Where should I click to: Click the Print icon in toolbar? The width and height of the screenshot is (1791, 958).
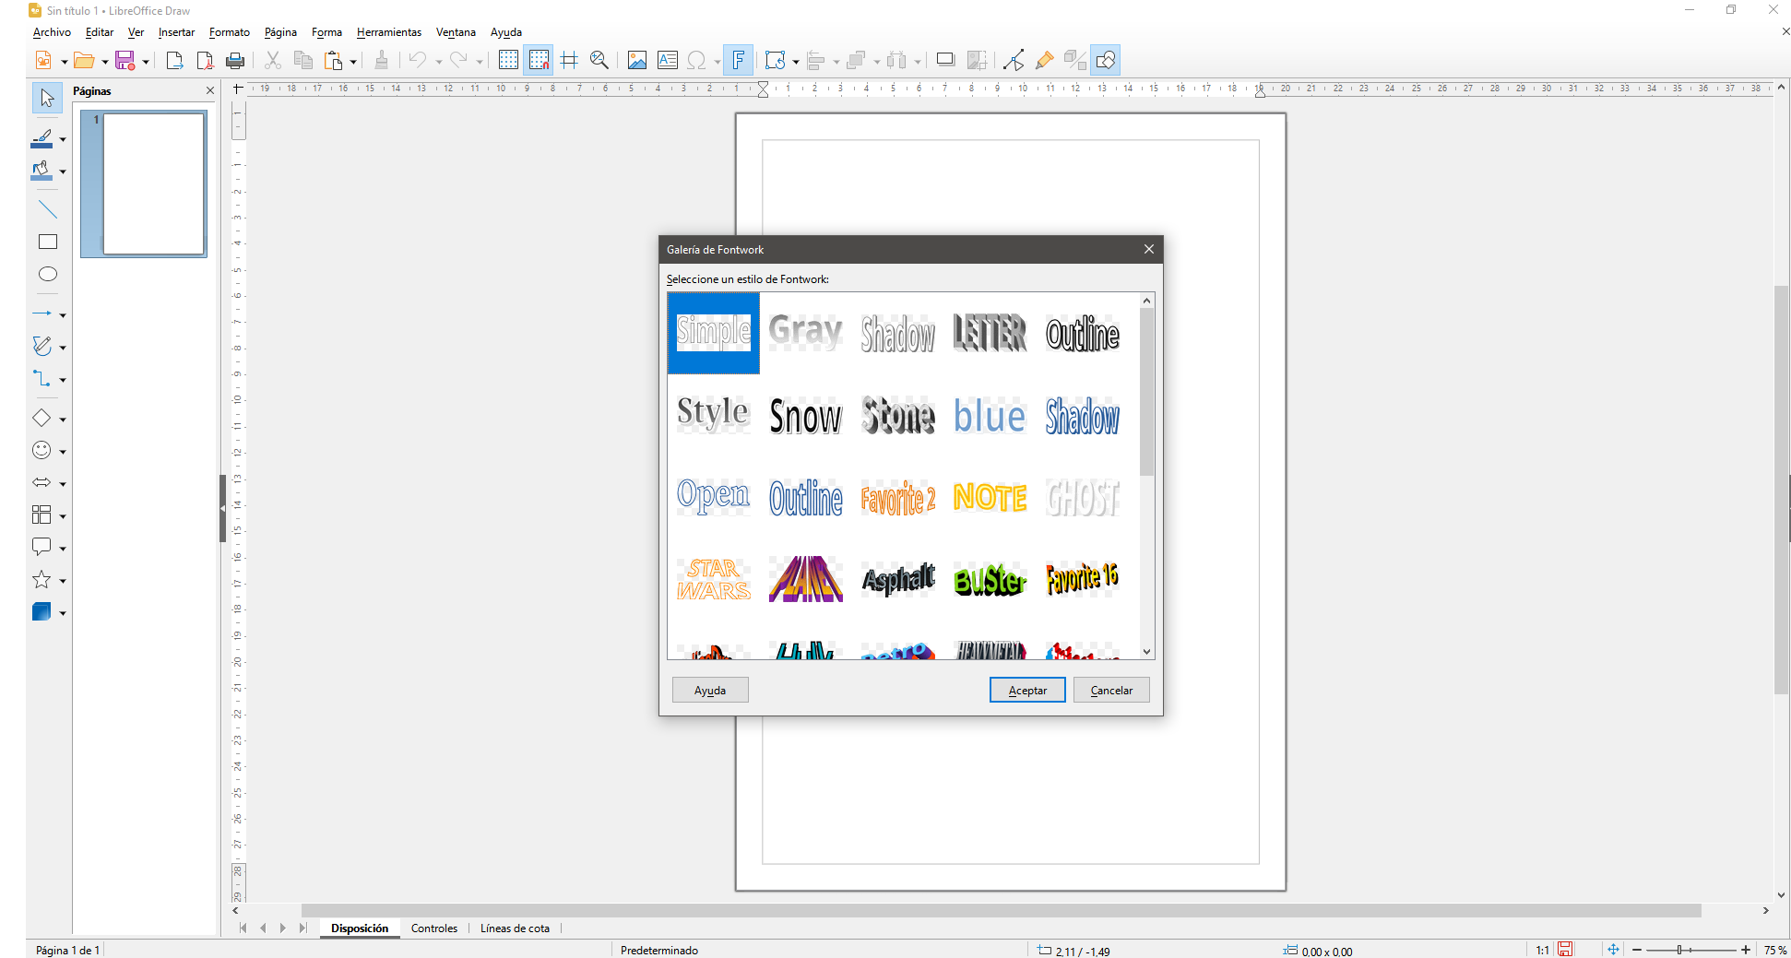pyautogui.click(x=235, y=61)
